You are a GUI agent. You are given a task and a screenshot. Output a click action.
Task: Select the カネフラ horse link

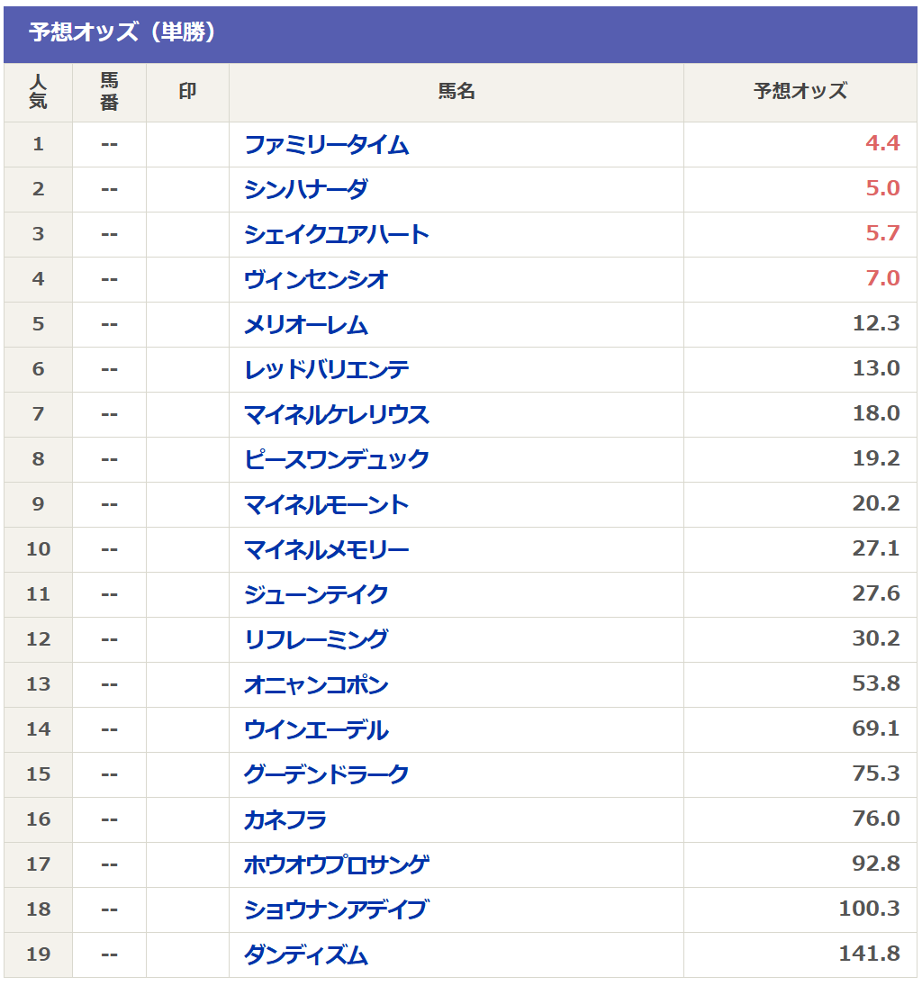pyautogui.click(x=285, y=820)
